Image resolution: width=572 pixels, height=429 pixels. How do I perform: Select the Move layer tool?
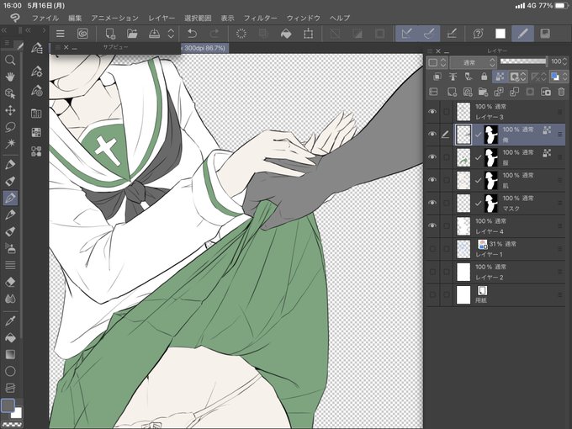[10, 110]
